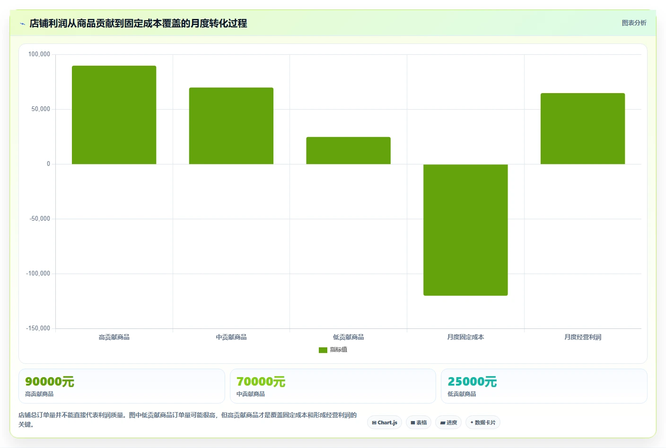Screen dimensions: 666x448
Task: Click the 月度固定成本 x-axis label
Action: coord(465,337)
